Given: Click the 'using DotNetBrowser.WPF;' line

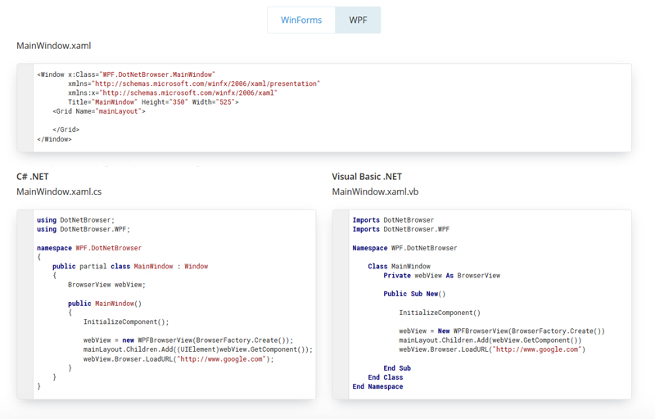Looking at the screenshot, I should [84, 229].
